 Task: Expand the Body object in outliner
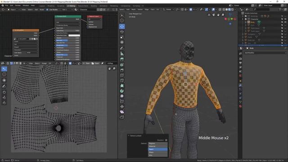pyautogui.click(x=246, y=22)
